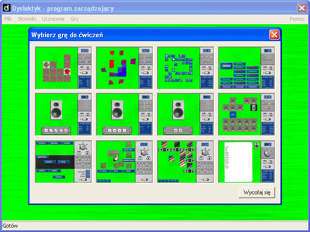The image size is (310, 232).
Task: Open the Uczniowie menu
Action: click(x=53, y=19)
